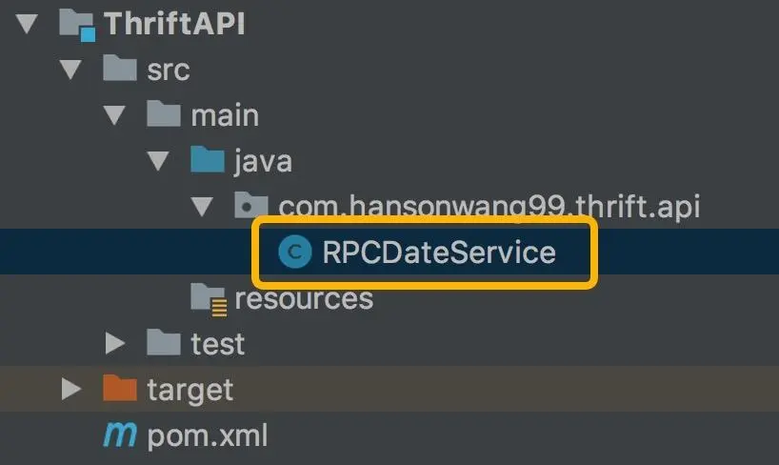Click the package icon for com.hansonwang99.thrift.api
The image size is (779, 465).
250,205
